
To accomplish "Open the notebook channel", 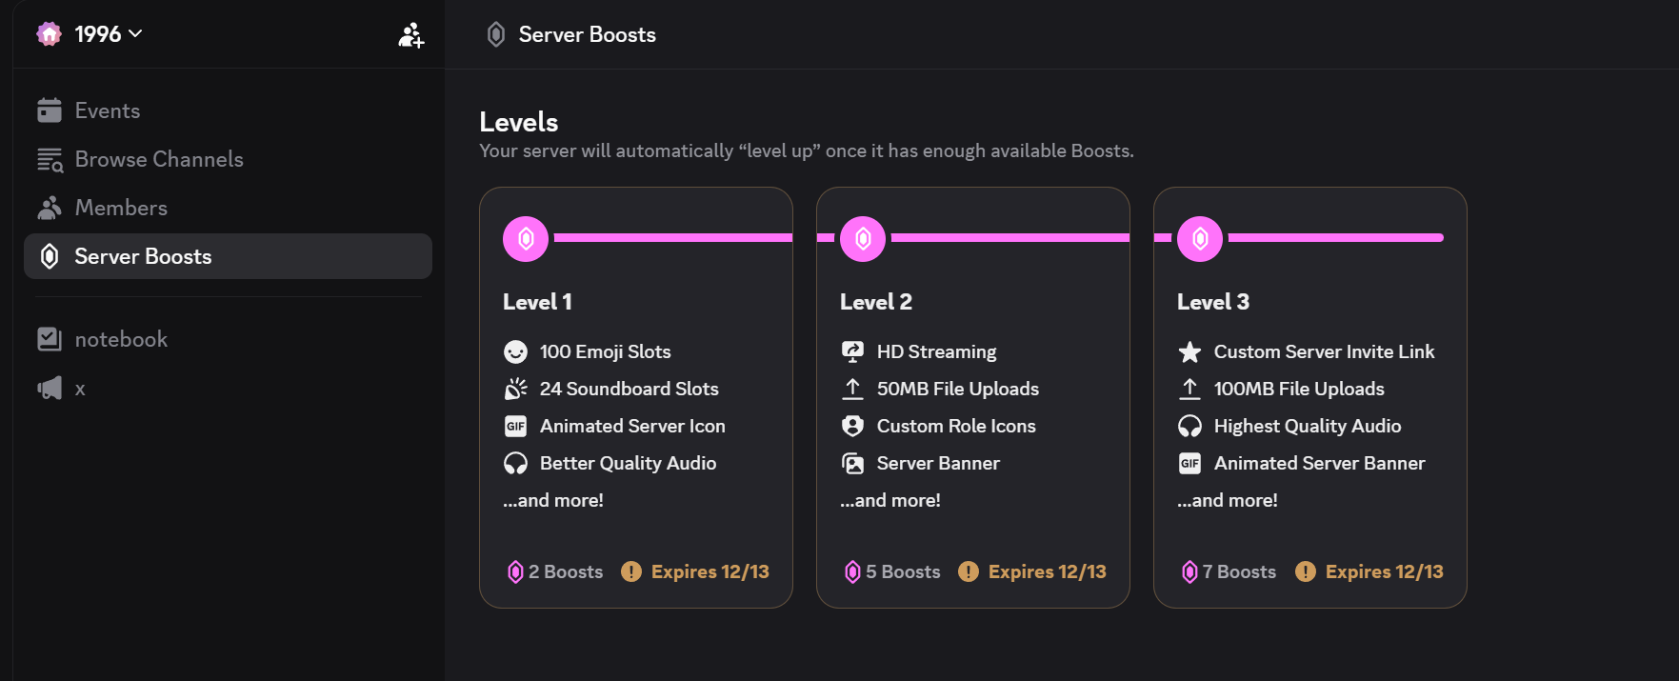I will coord(228,339).
